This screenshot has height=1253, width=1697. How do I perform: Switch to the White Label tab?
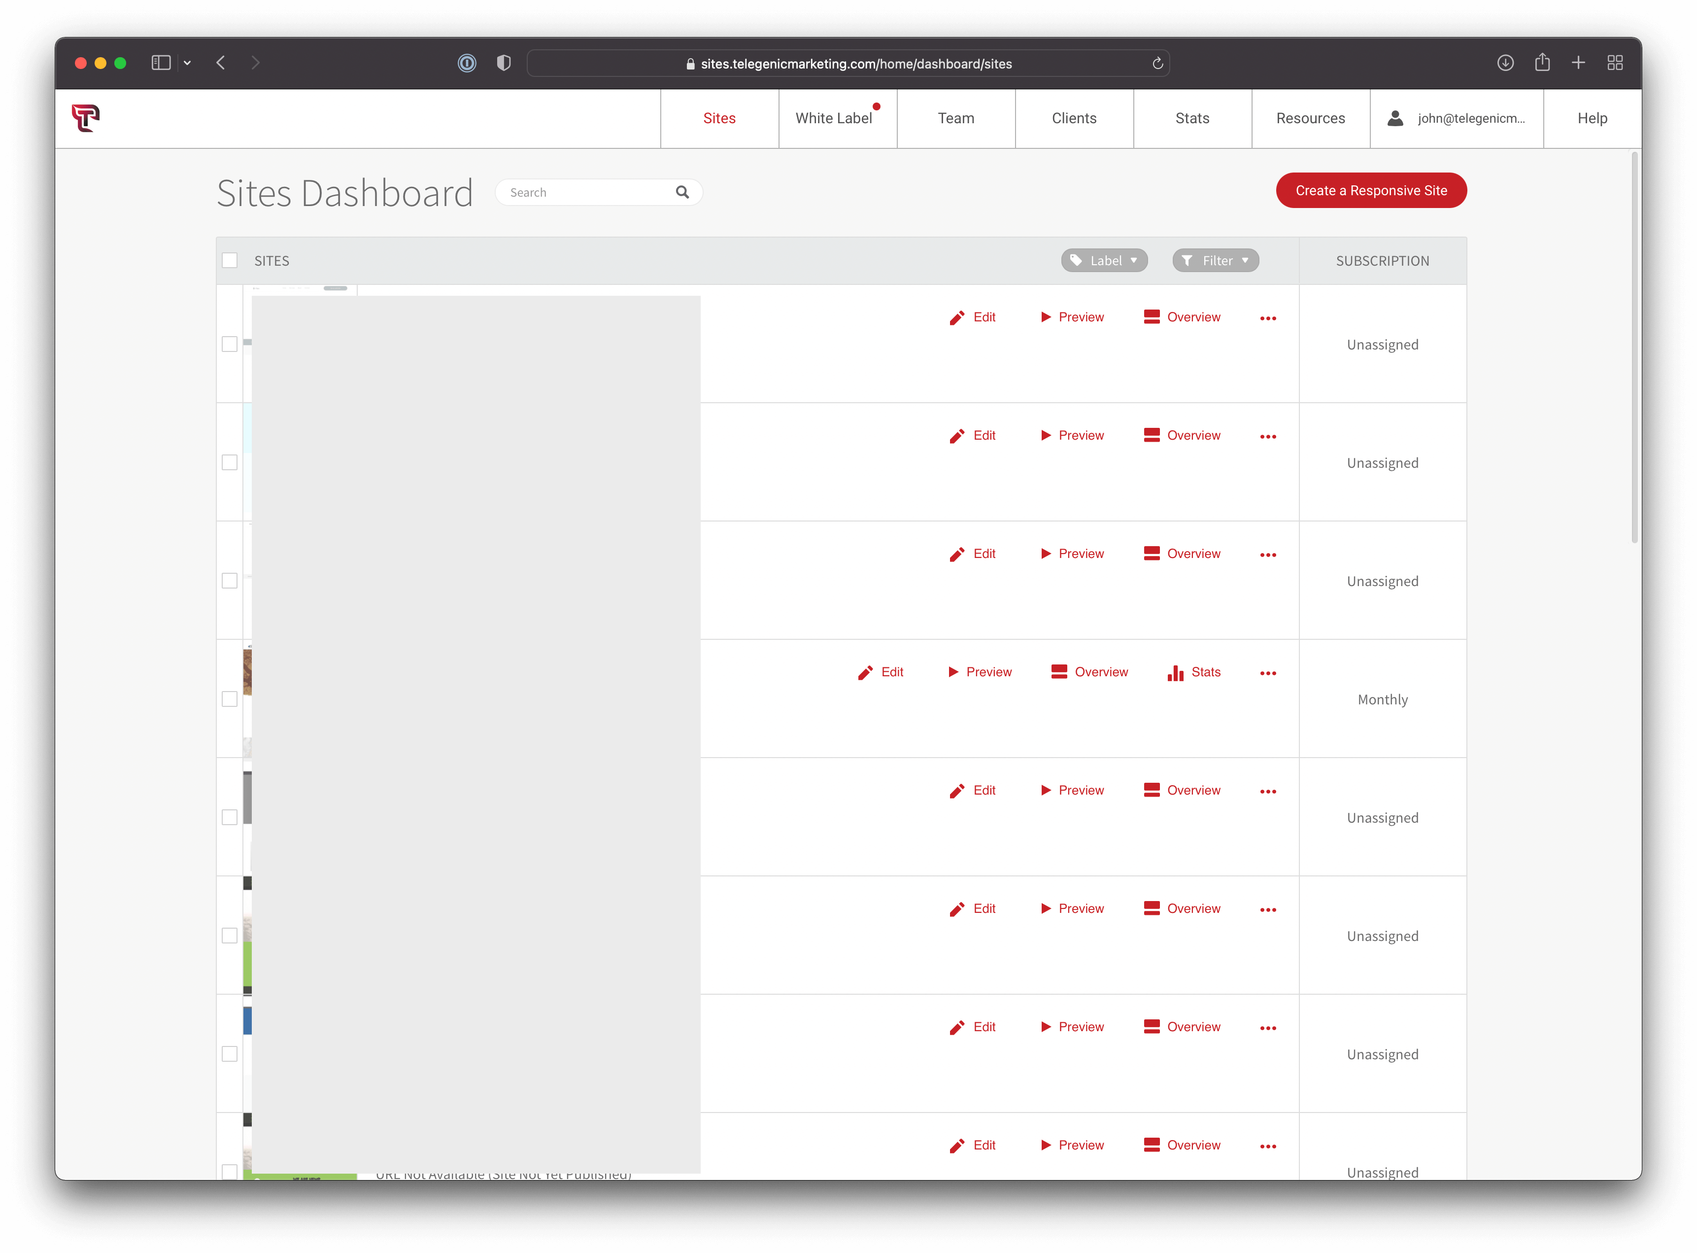[835, 119]
